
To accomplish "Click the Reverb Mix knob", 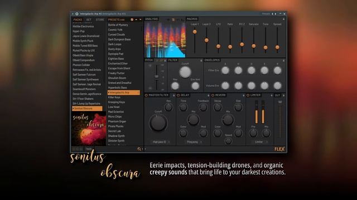I will pyautogui.click(x=228, y=119).
